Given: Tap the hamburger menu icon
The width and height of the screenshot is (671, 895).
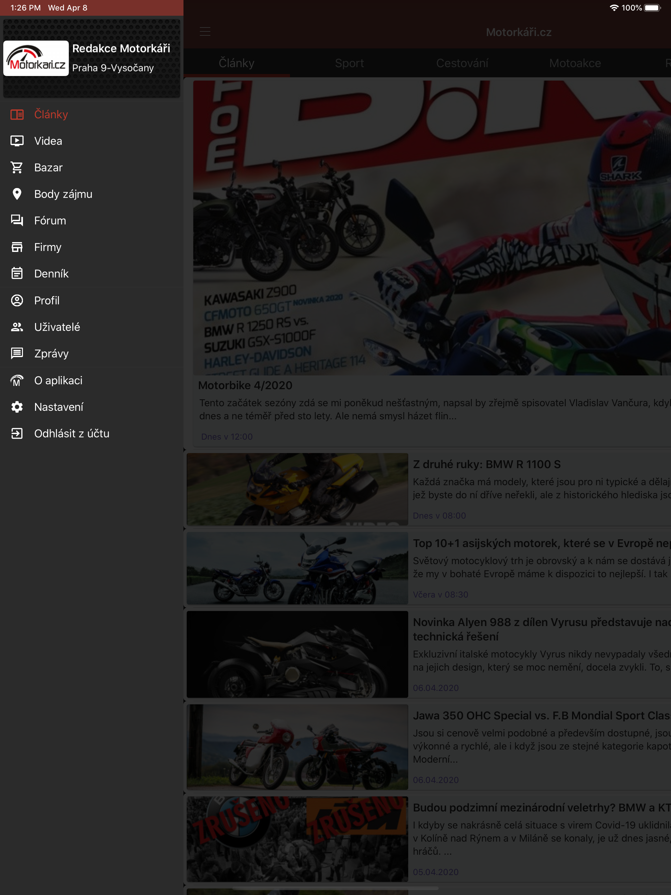Looking at the screenshot, I should point(205,31).
